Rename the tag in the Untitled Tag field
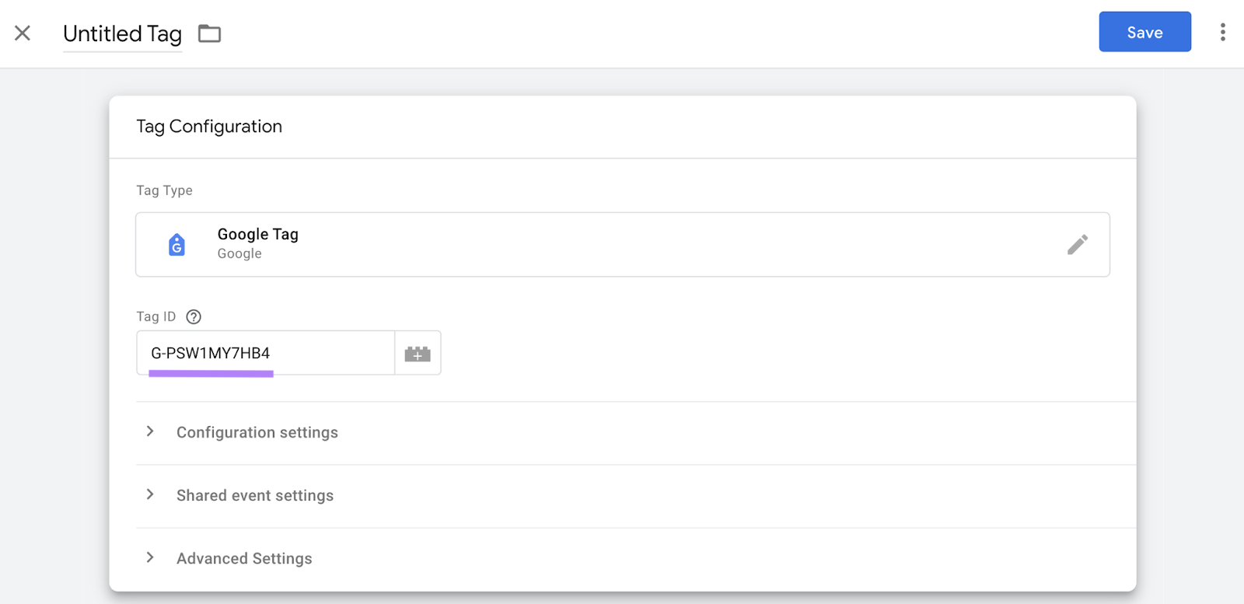Screen dimensions: 1244x604 tap(122, 33)
